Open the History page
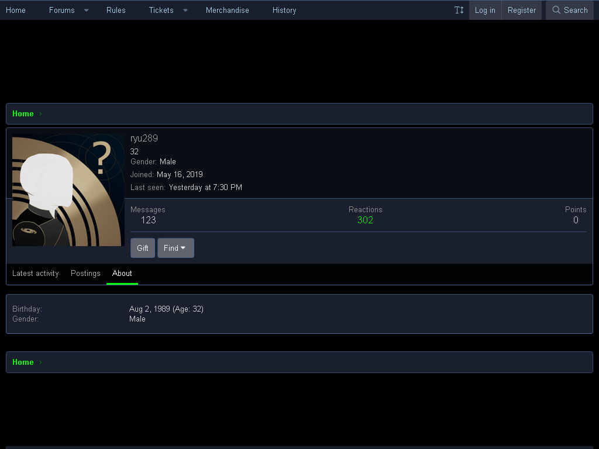Viewport: 599px width, 449px height. tap(284, 11)
